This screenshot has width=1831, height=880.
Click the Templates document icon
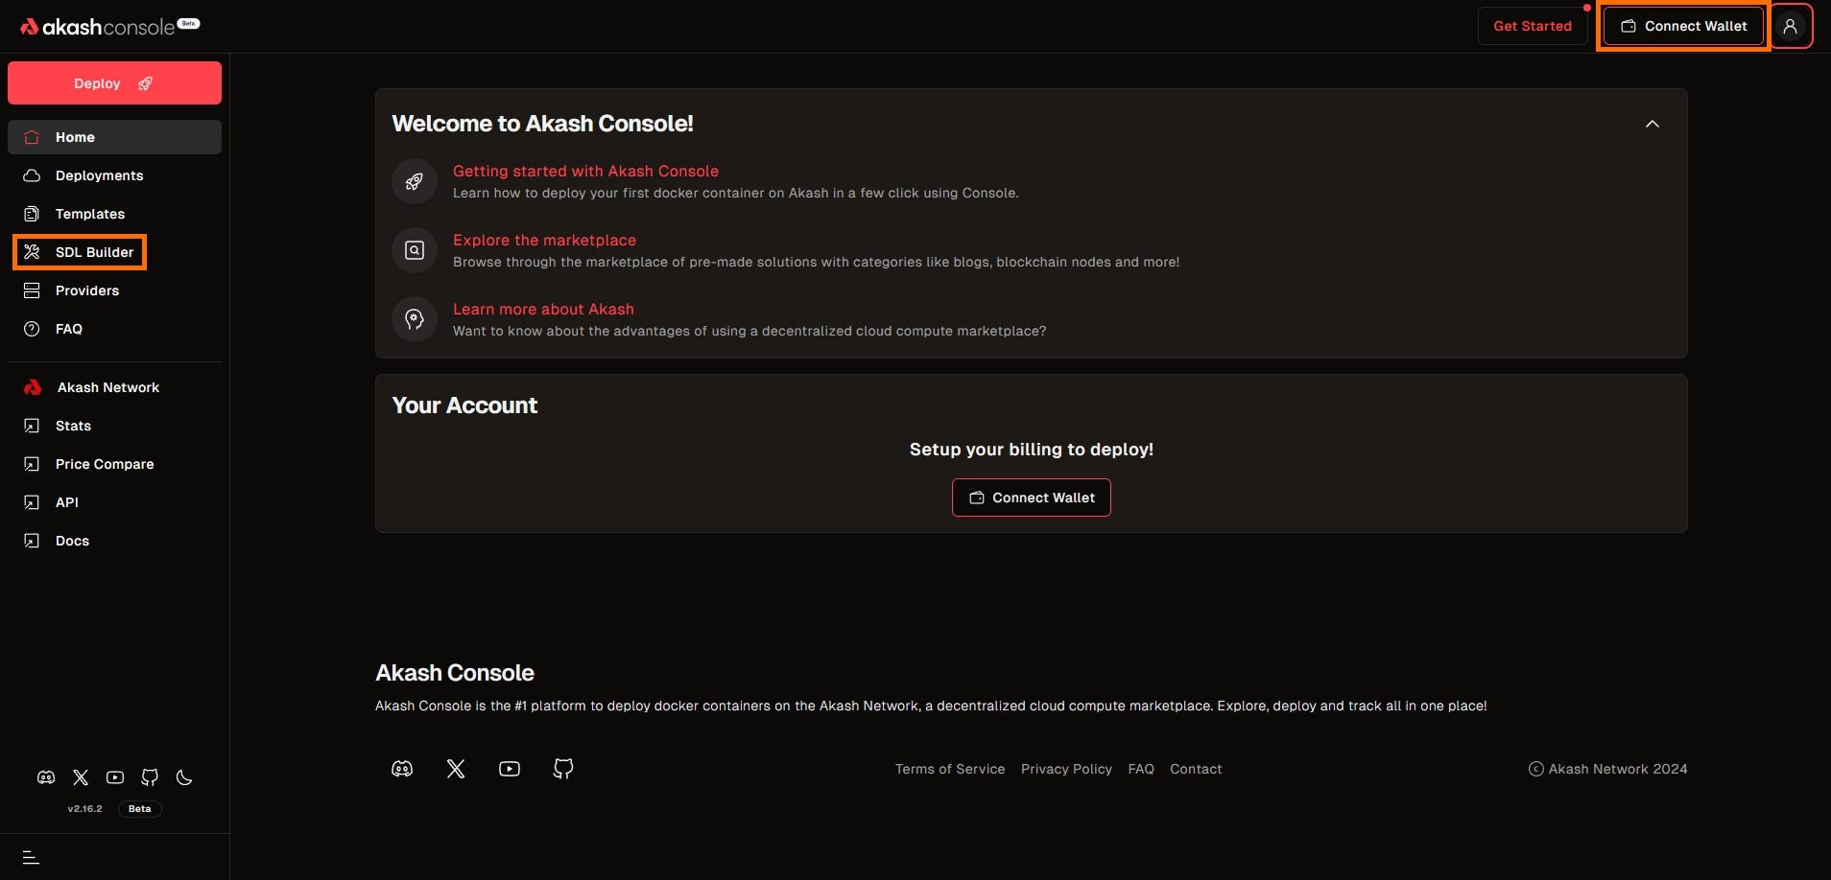pos(32,214)
